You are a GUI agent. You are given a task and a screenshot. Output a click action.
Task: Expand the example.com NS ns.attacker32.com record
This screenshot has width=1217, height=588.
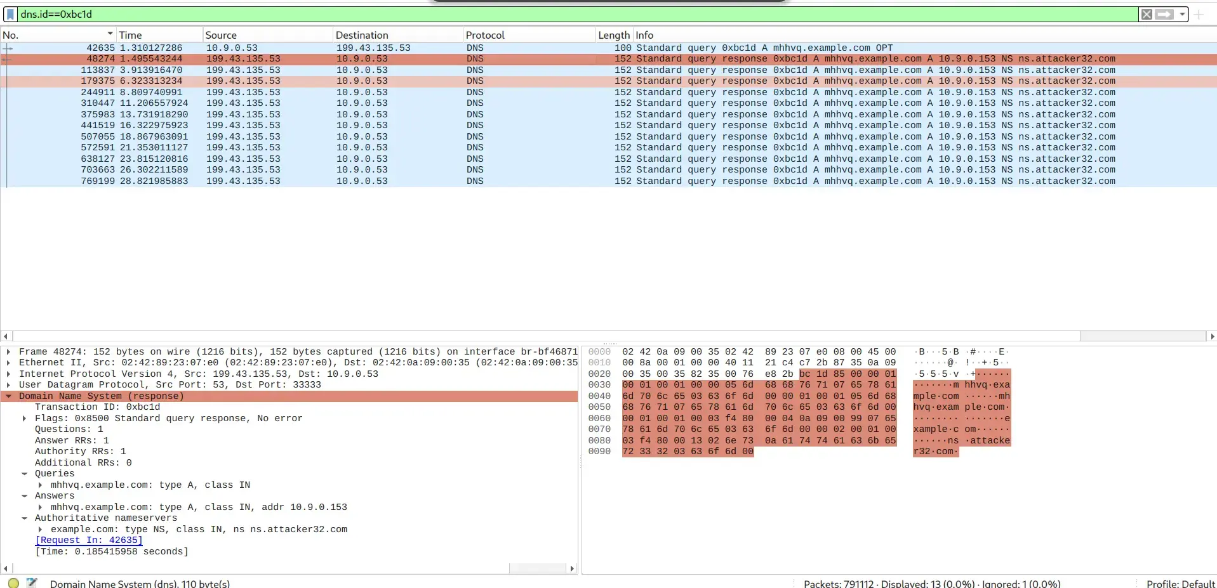click(40, 529)
